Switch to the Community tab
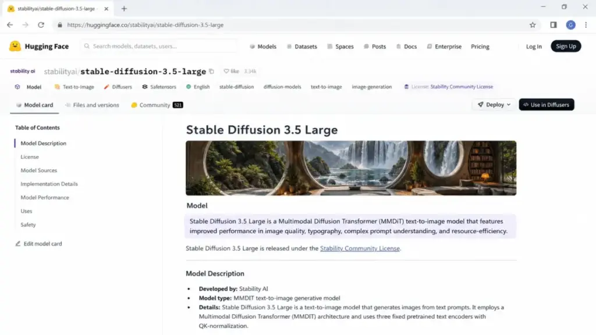Screen dimensions: 596x335 tap(157, 105)
